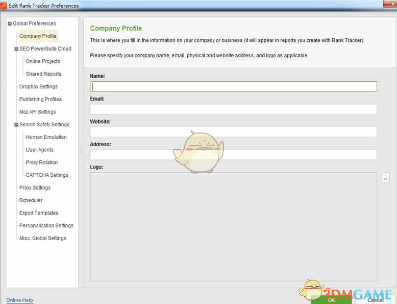Screen dimensions: 397x304
Task: Open Shared Reports settings
Action: point(43,74)
